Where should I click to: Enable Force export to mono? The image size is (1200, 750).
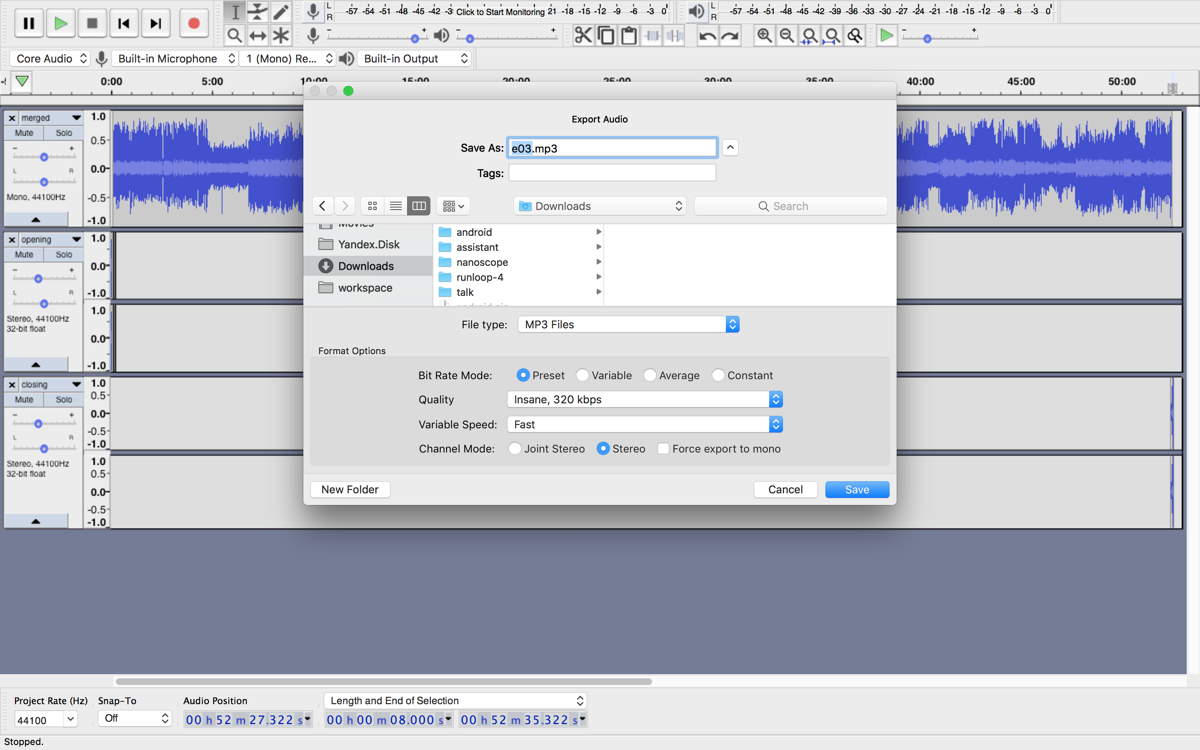pyautogui.click(x=663, y=449)
